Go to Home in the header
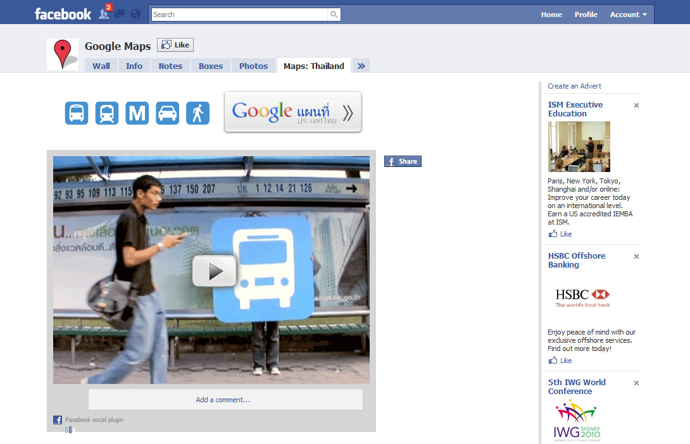Image resolution: width=690 pixels, height=444 pixels. (x=551, y=15)
